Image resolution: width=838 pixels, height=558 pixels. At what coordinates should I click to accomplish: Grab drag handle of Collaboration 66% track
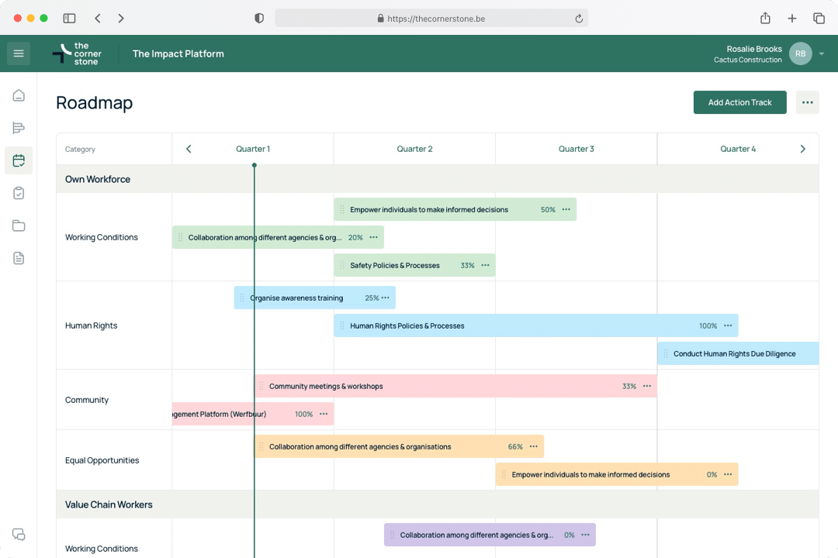tap(261, 446)
